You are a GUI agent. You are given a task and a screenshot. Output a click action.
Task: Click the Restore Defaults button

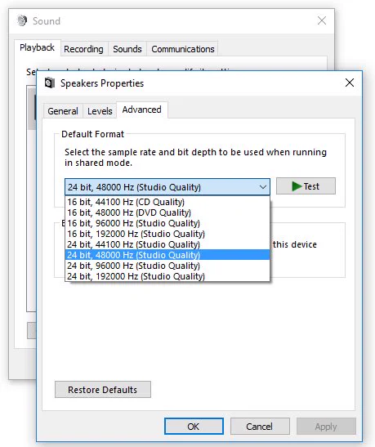(x=103, y=390)
